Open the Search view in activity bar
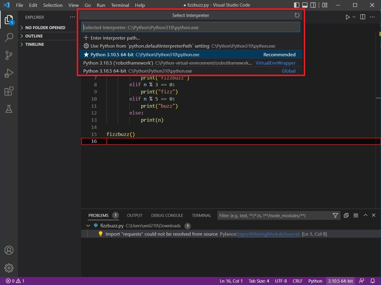This screenshot has height=285, width=381. 9,37
